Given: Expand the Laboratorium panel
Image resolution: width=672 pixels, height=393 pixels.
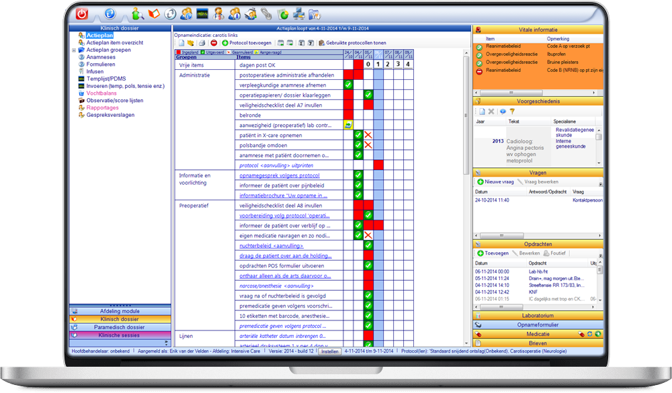Looking at the screenshot, I should (x=538, y=316).
